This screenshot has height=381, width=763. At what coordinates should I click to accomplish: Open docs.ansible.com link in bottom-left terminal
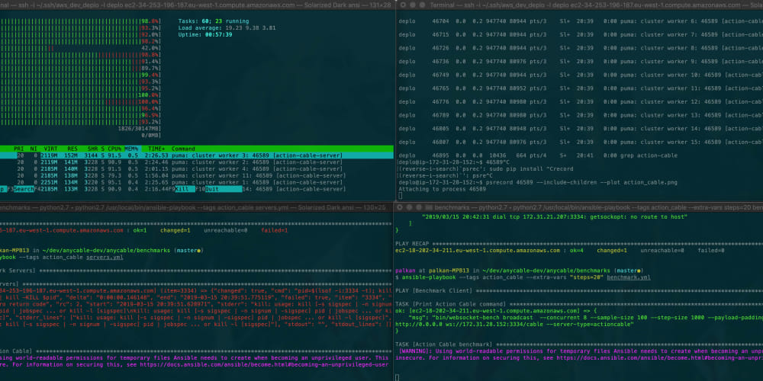264,364
